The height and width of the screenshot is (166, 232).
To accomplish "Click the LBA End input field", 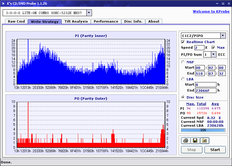I will [x=206, y=90].
